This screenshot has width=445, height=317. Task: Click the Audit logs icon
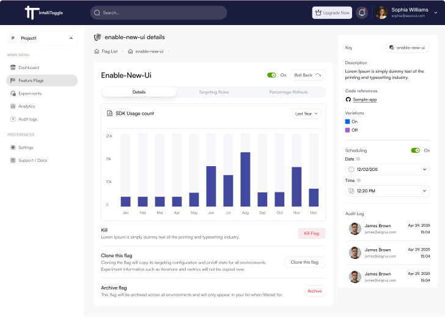(13, 119)
